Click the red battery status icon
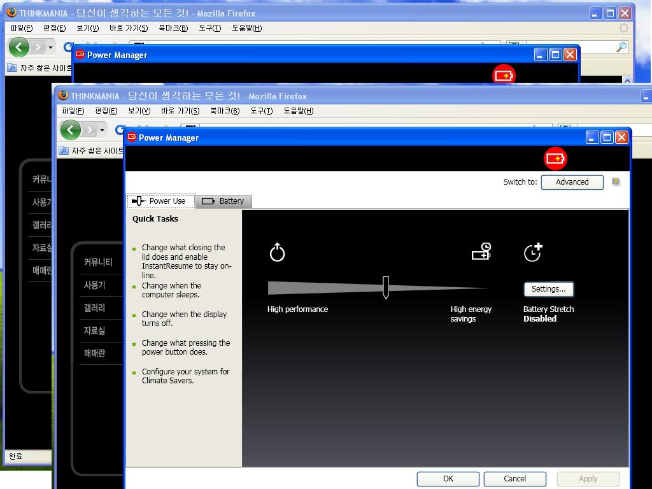The height and width of the screenshot is (489, 652). [x=555, y=159]
